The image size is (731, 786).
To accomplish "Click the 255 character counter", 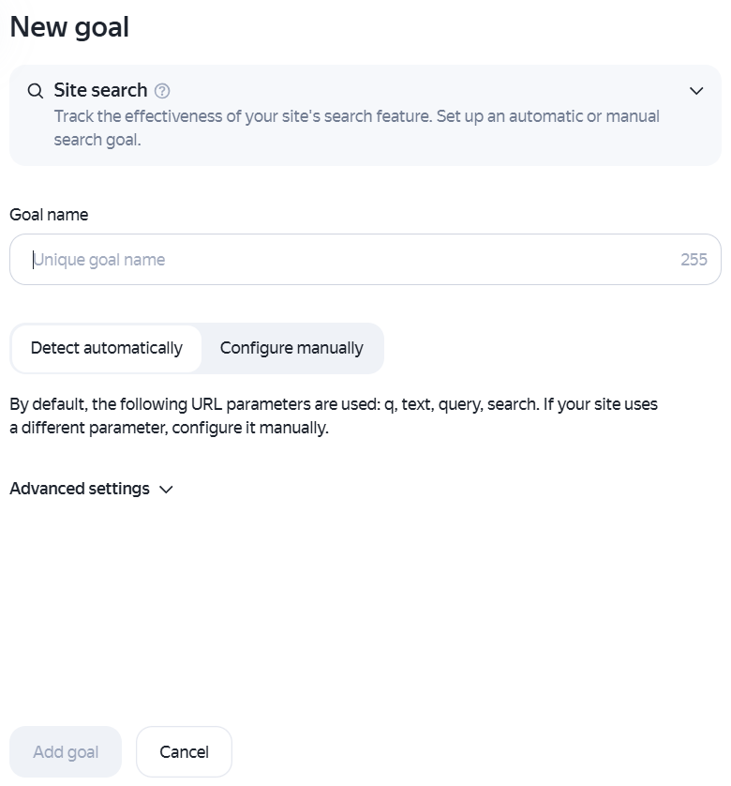I will pyautogui.click(x=694, y=260).
